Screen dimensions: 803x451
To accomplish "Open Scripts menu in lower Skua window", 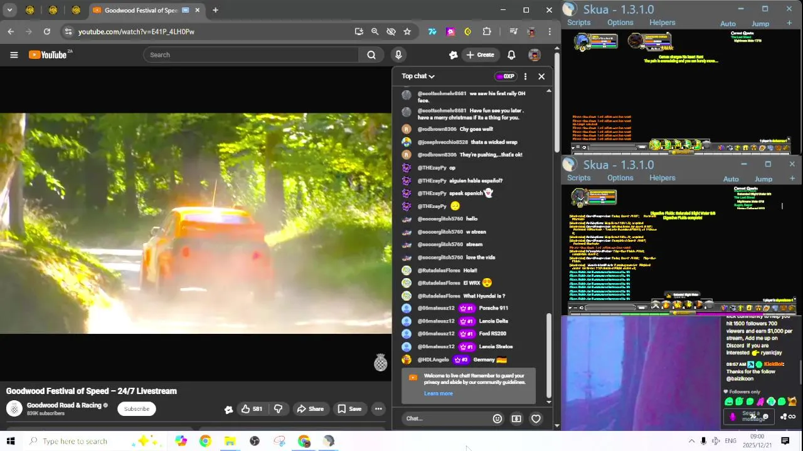I will [x=578, y=178].
